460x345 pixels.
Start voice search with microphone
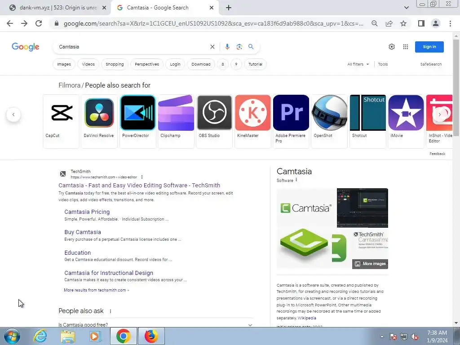click(x=227, y=47)
